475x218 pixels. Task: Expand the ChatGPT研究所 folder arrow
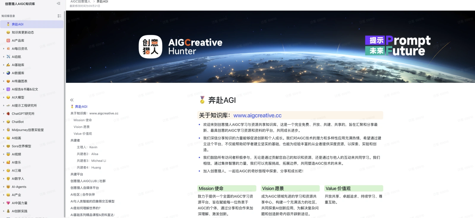click(4, 114)
